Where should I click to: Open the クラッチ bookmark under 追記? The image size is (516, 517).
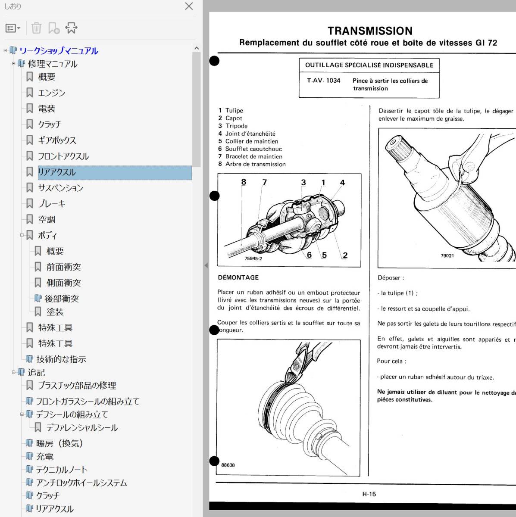[48, 496]
